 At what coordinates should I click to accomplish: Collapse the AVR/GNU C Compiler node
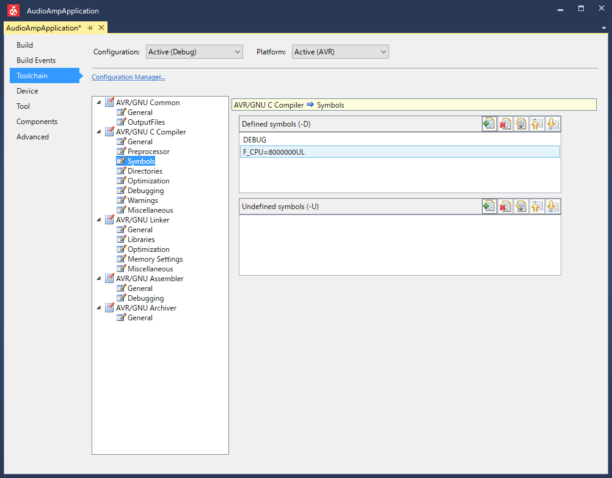pyautogui.click(x=99, y=131)
